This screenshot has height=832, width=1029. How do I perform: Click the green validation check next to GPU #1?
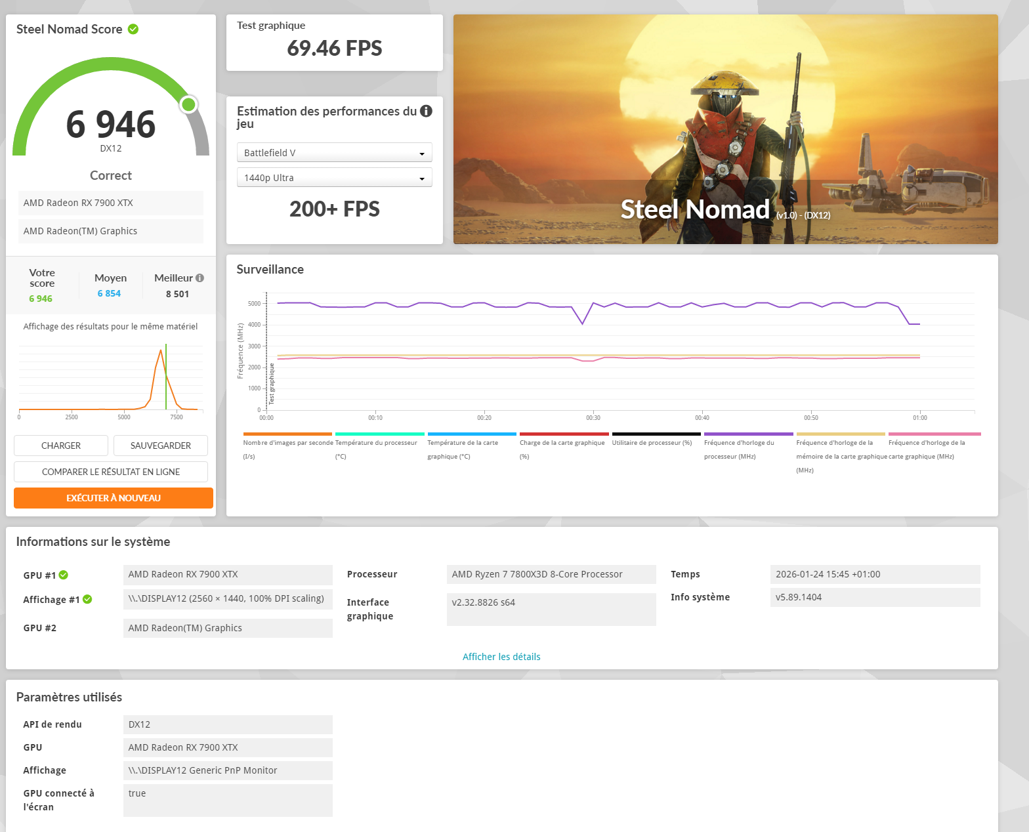click(64, 575)
